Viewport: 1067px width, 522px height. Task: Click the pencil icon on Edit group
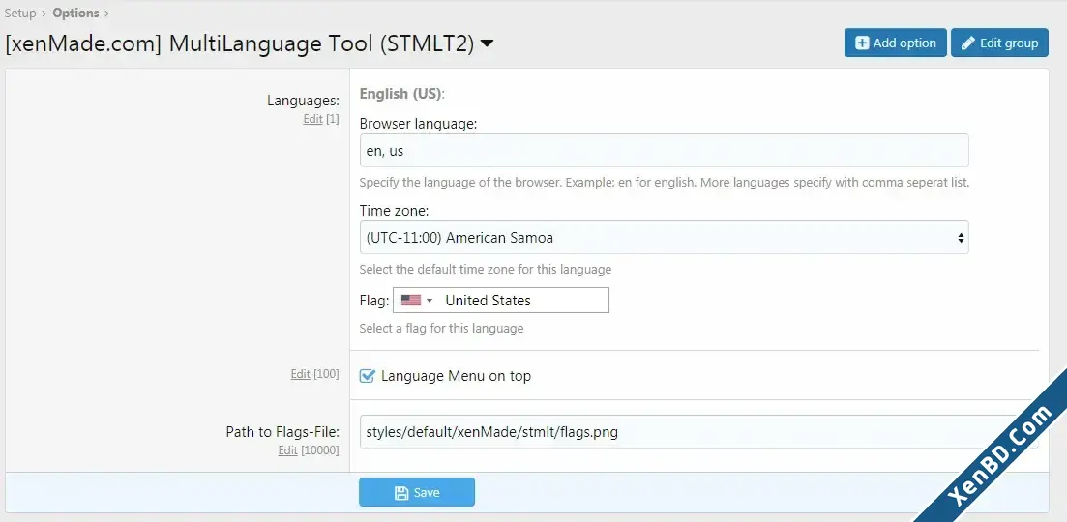967,43
